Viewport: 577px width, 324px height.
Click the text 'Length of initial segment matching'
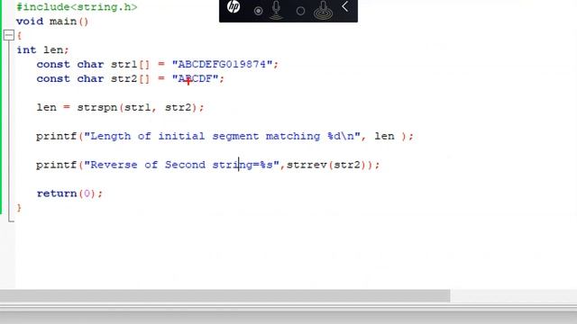[x=206, y=136]
